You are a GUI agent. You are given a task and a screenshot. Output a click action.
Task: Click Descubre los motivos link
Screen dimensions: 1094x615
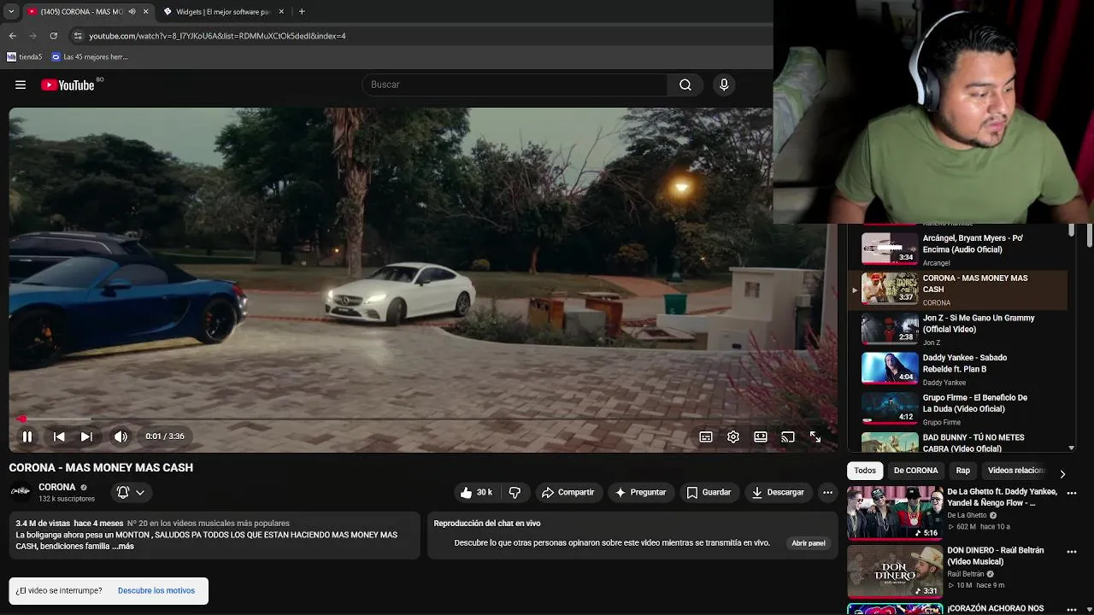(x=156, y=590)
